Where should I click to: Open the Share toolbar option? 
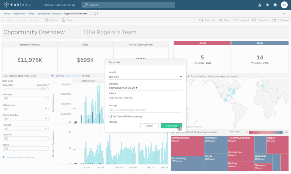point(224,20)
